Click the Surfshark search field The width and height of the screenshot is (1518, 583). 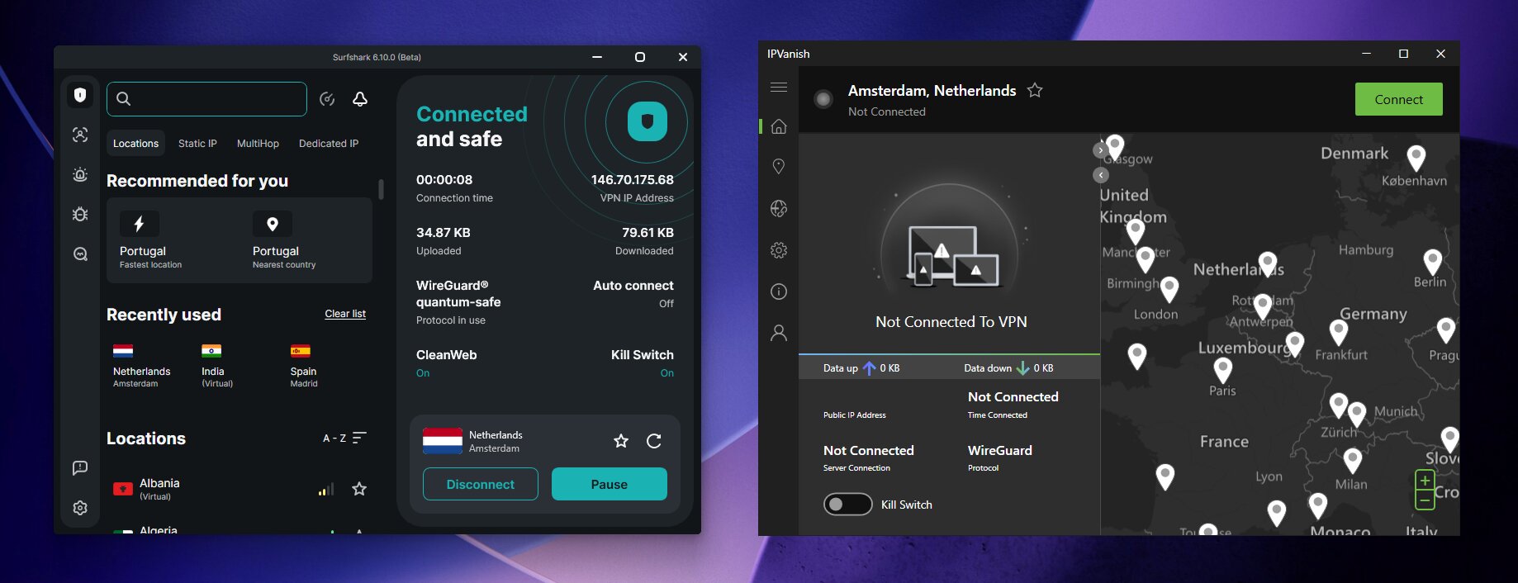[206, 99]
